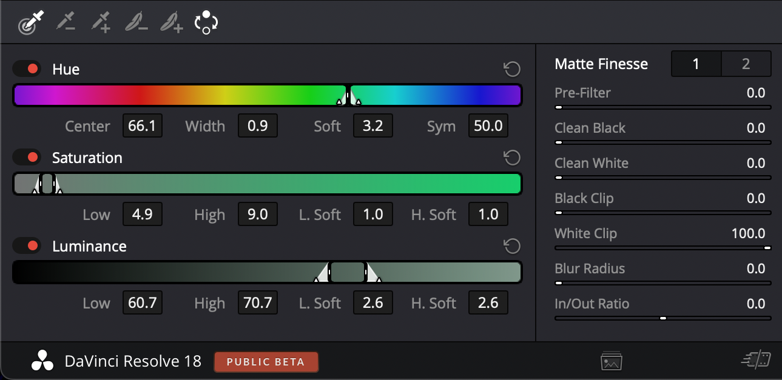The image size is (782, 380).
Task: Click the PUBLIC BETA badge
Action: (266, 362)
